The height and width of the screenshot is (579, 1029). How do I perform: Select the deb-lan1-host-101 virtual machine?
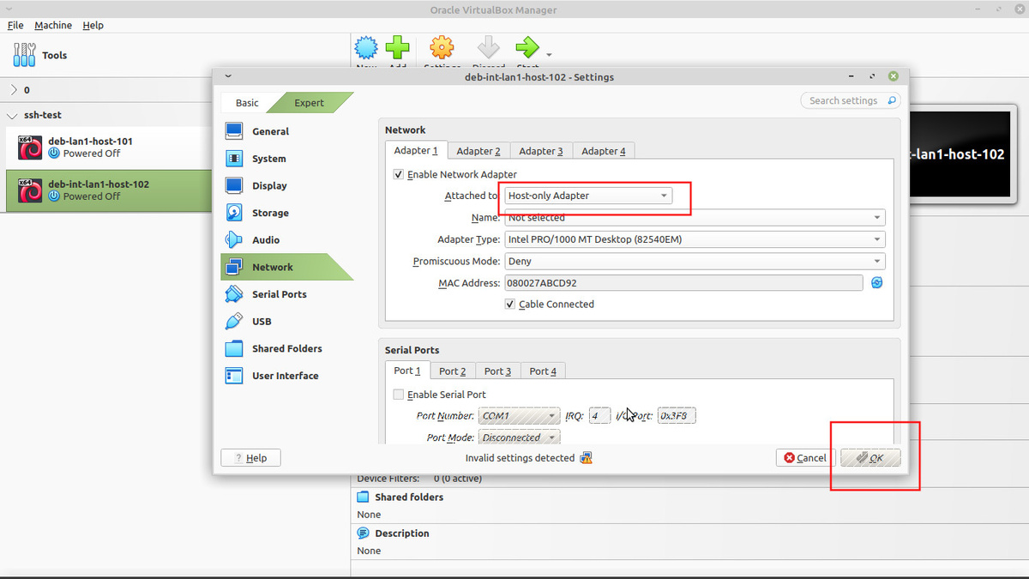click(x=109, y=148)
